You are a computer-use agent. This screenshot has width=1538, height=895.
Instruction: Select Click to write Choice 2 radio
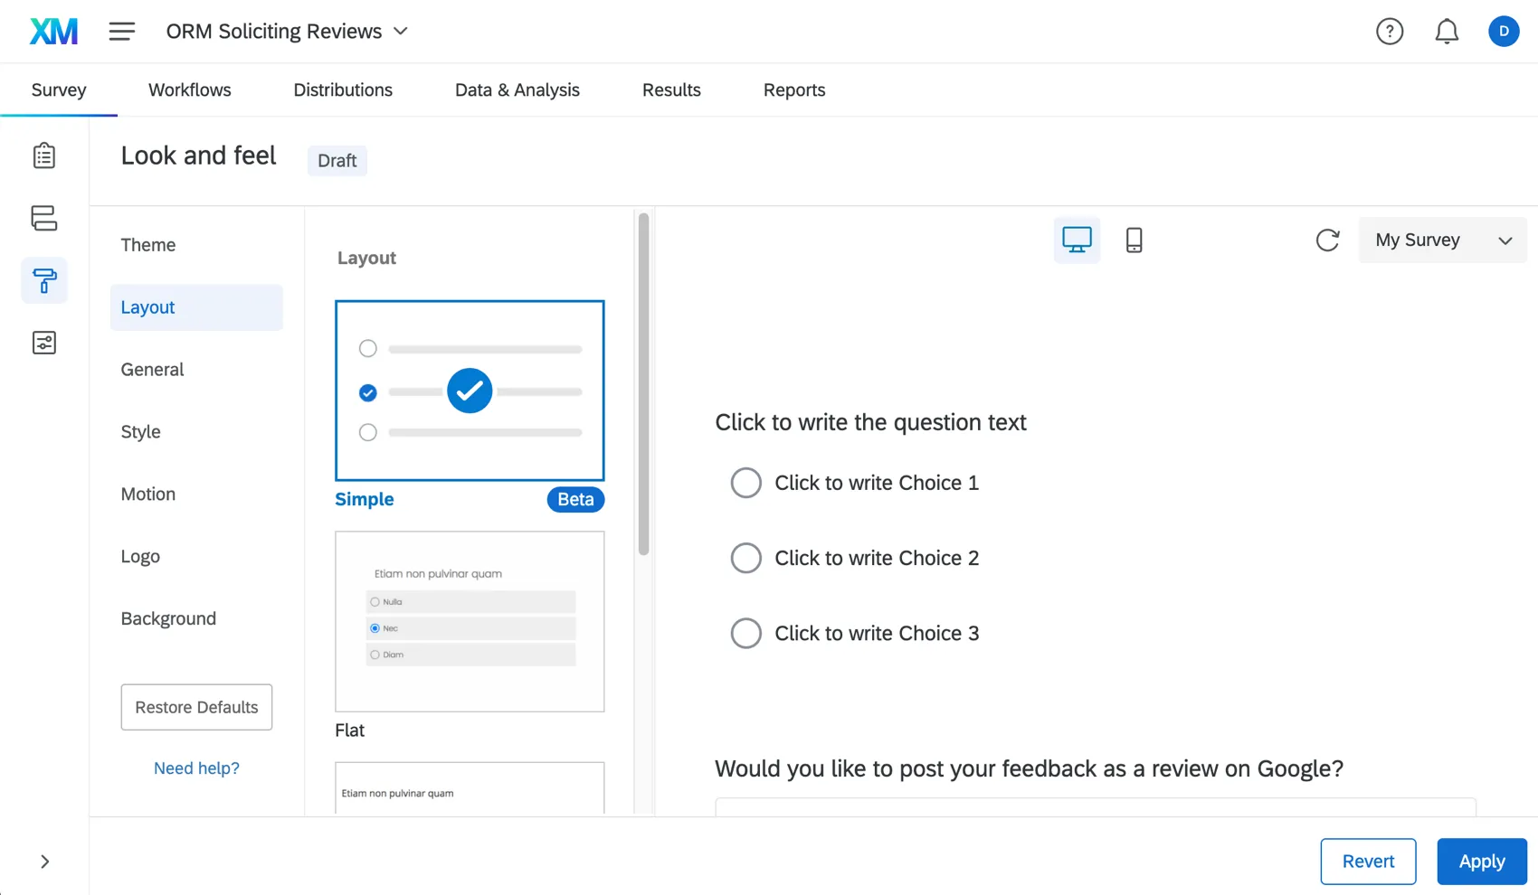[746, 558]
